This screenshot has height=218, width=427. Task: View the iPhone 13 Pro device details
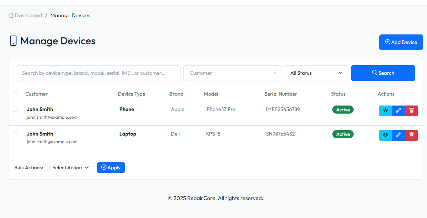tap(385, 111)
